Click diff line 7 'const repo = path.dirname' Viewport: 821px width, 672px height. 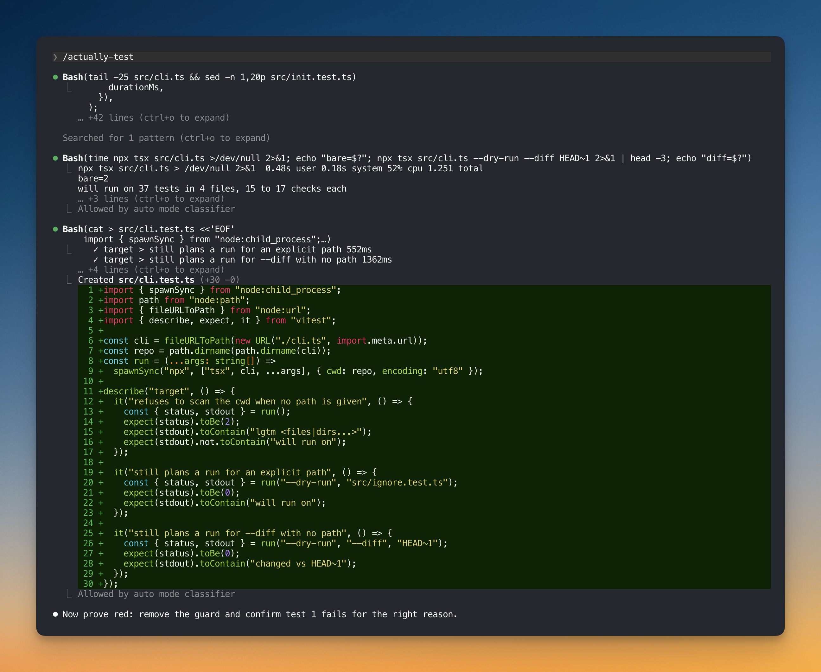424,351
